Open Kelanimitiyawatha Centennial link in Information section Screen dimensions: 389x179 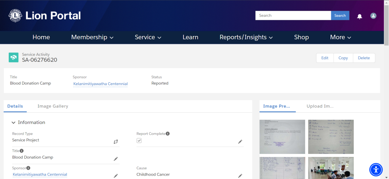pyautogui.click(x=40, y=174)
